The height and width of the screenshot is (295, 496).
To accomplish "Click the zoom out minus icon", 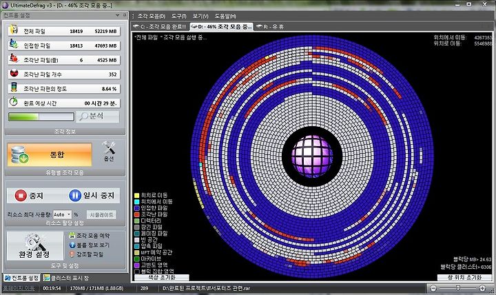I will tap(433, 288).
